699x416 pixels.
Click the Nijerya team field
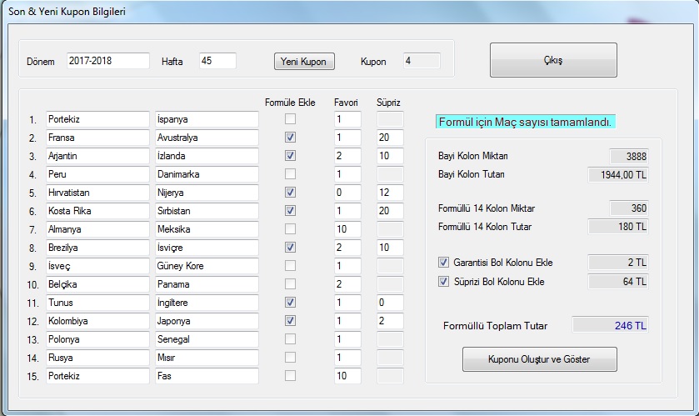[x=207, y=193]
